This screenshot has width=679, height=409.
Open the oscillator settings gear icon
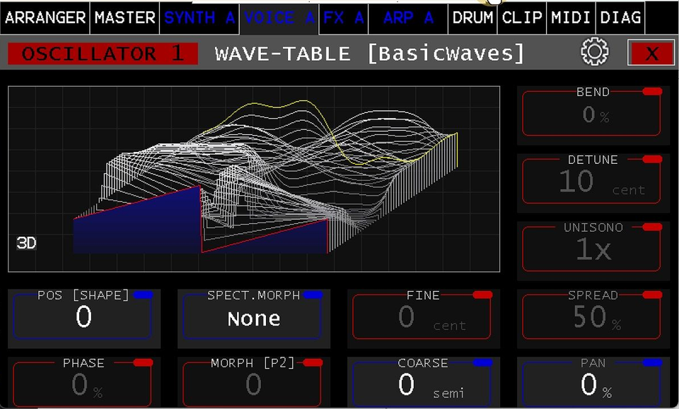coord(594,53)
